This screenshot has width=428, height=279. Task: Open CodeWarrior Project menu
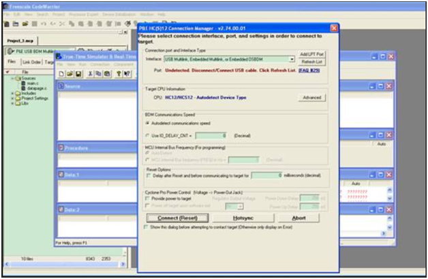coord(59,14)
